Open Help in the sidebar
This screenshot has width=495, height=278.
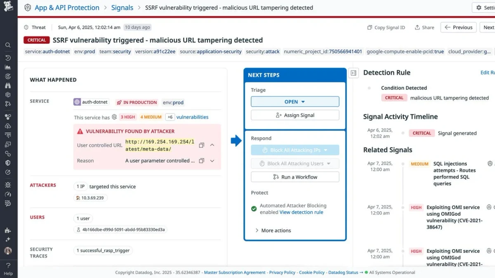coord(8,269)
